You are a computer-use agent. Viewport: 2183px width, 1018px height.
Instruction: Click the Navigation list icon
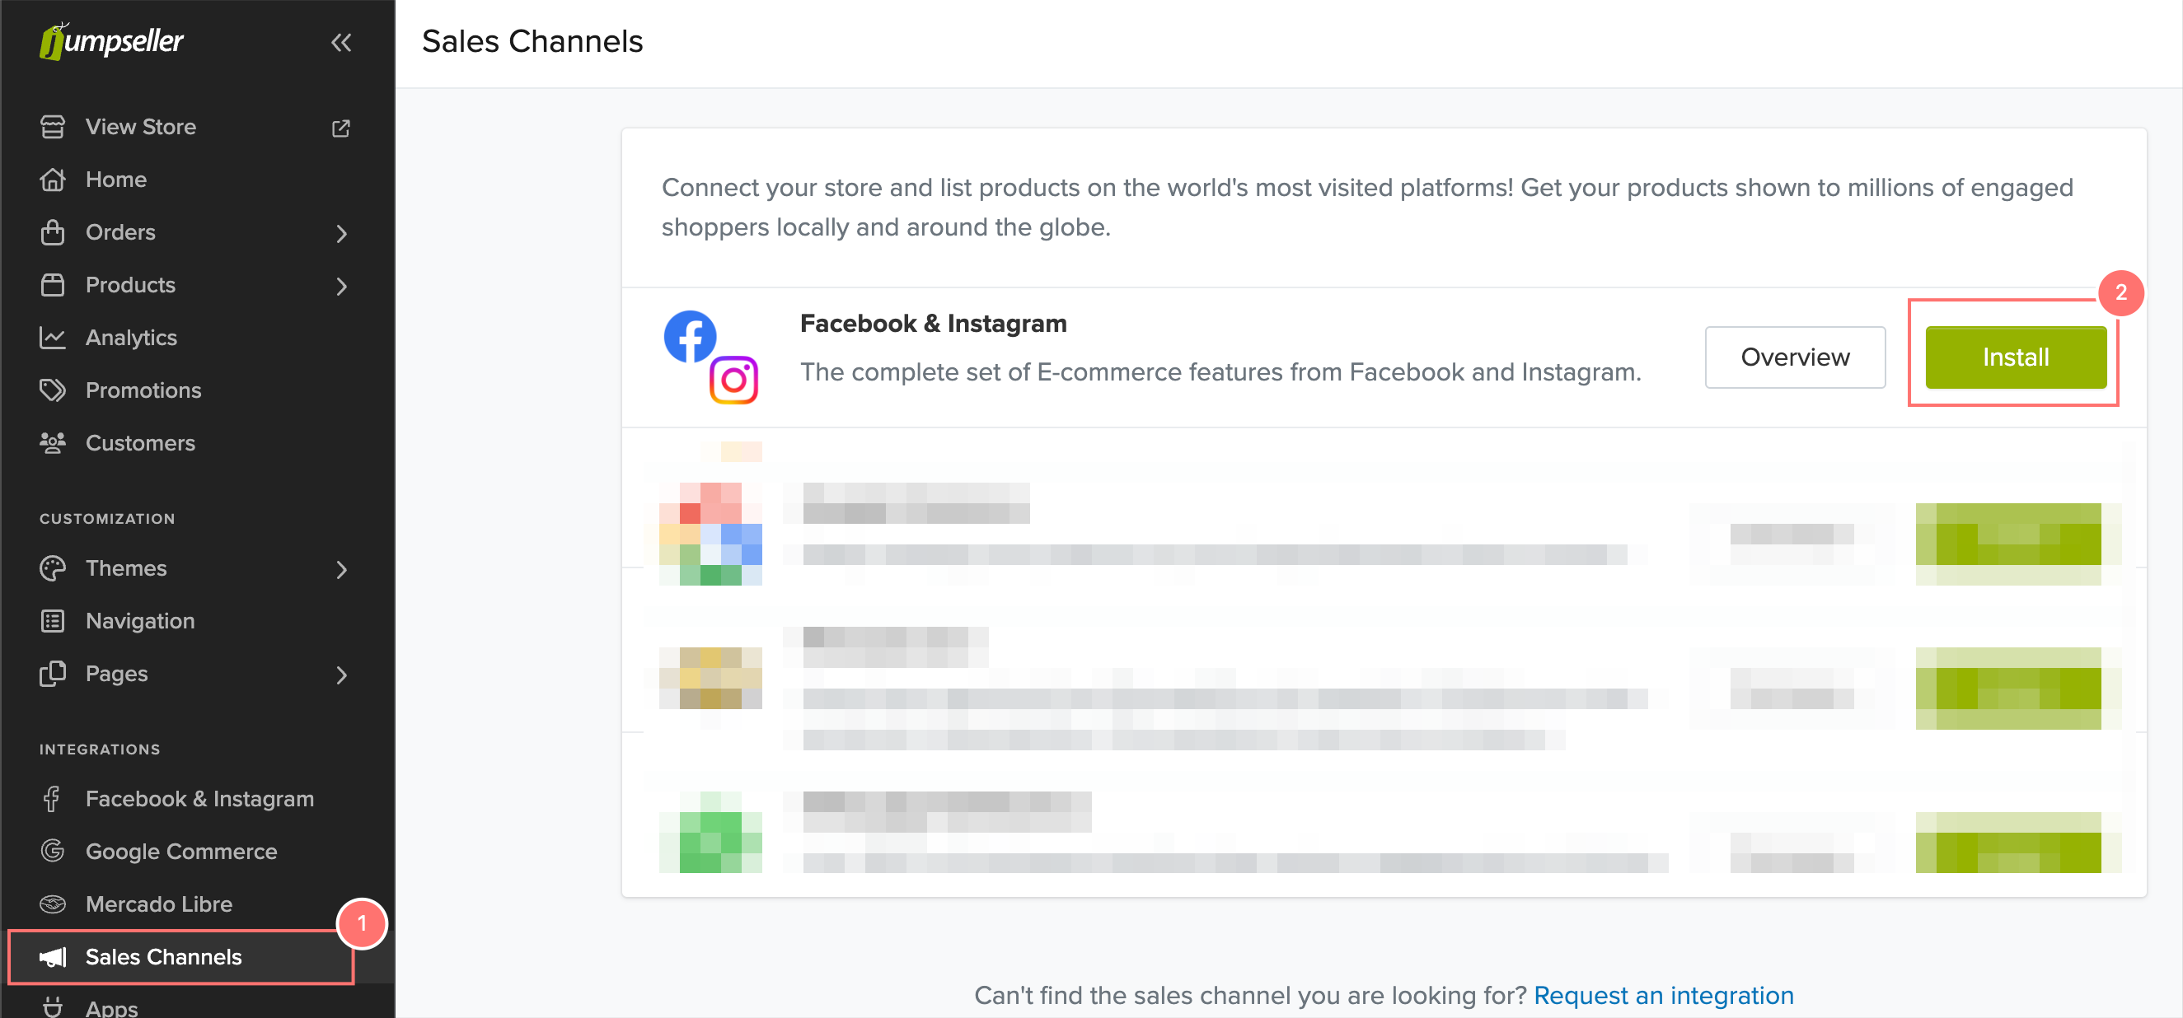pos(53,621)
